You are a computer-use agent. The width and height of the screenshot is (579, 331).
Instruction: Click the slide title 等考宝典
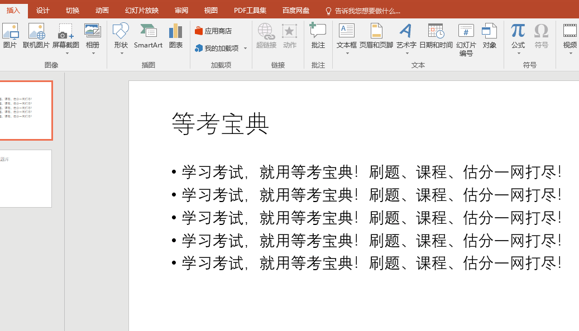tap(220, 124)
